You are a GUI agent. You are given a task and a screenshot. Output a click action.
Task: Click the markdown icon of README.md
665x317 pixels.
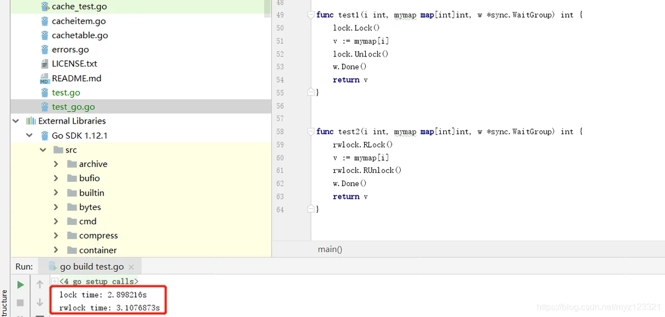coord(45,78)
